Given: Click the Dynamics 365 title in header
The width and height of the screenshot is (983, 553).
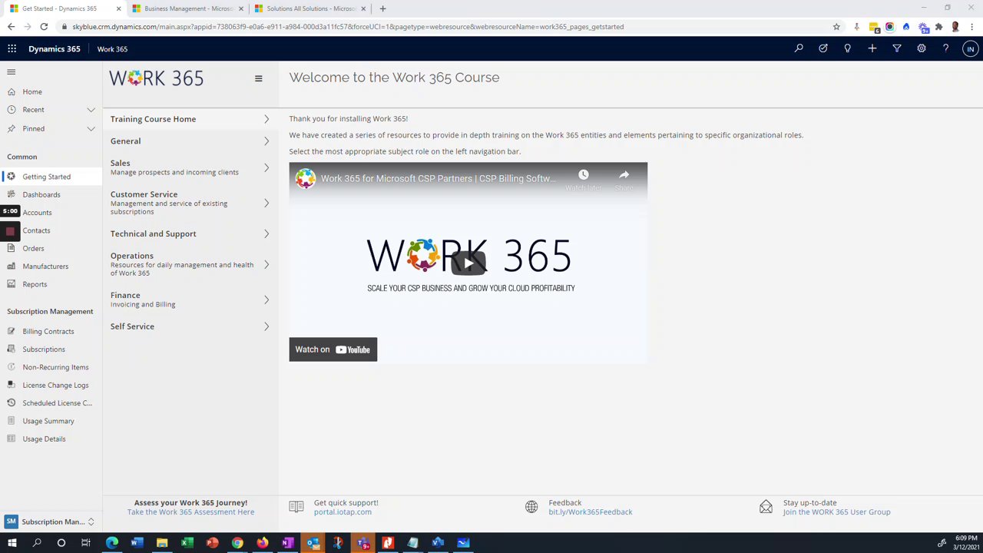Looking at the screenshot, I should tap(54, 49).
